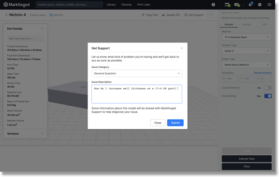Click the top search bar
This screenshot has height=177, width=279.
tap(69, 5)
